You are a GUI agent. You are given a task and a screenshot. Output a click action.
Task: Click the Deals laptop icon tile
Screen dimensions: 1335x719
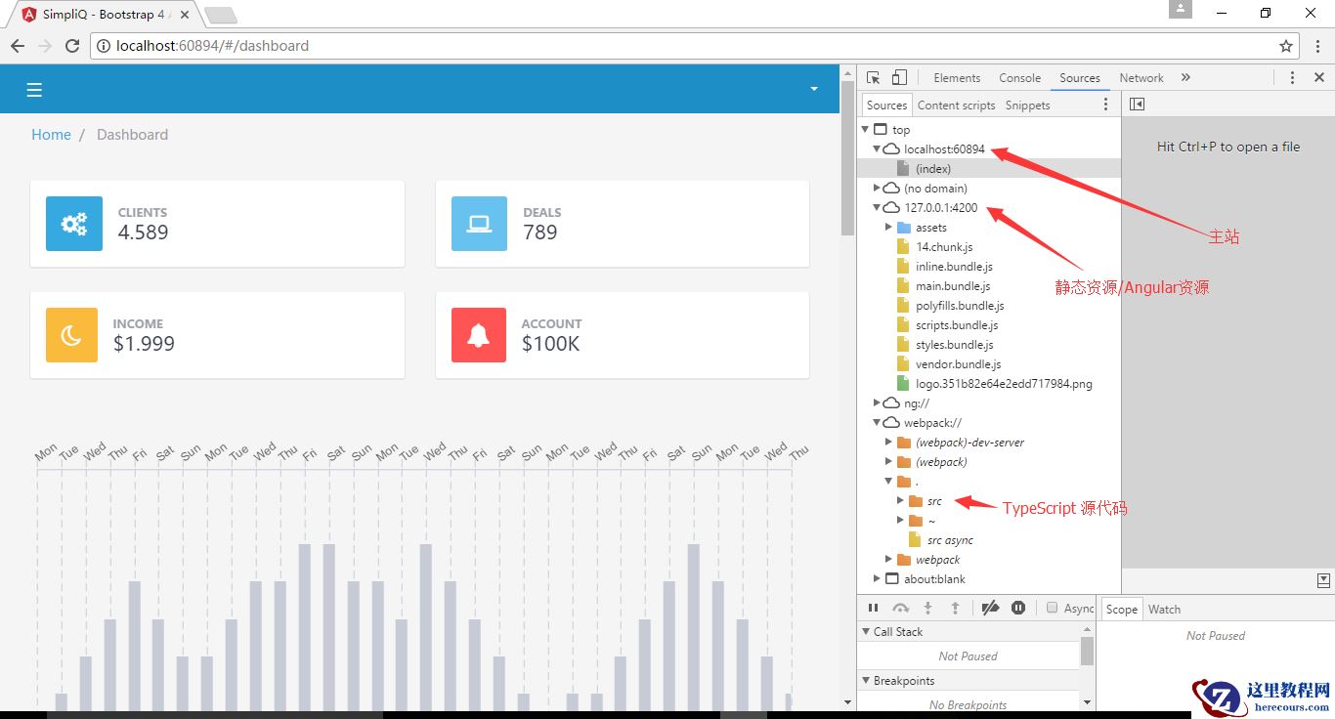coord(479,224)
